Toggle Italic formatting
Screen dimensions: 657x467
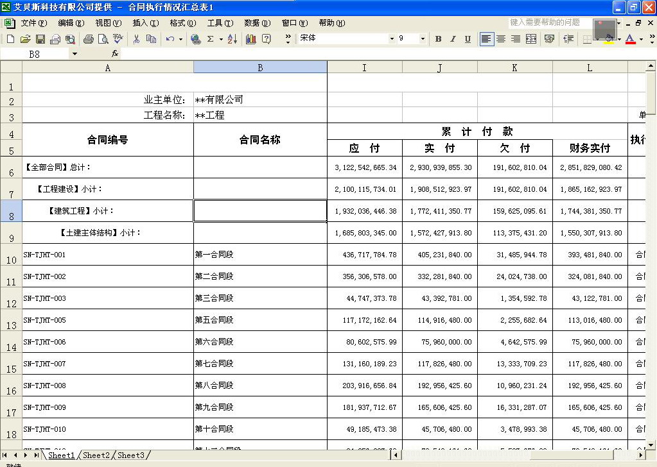453,39
